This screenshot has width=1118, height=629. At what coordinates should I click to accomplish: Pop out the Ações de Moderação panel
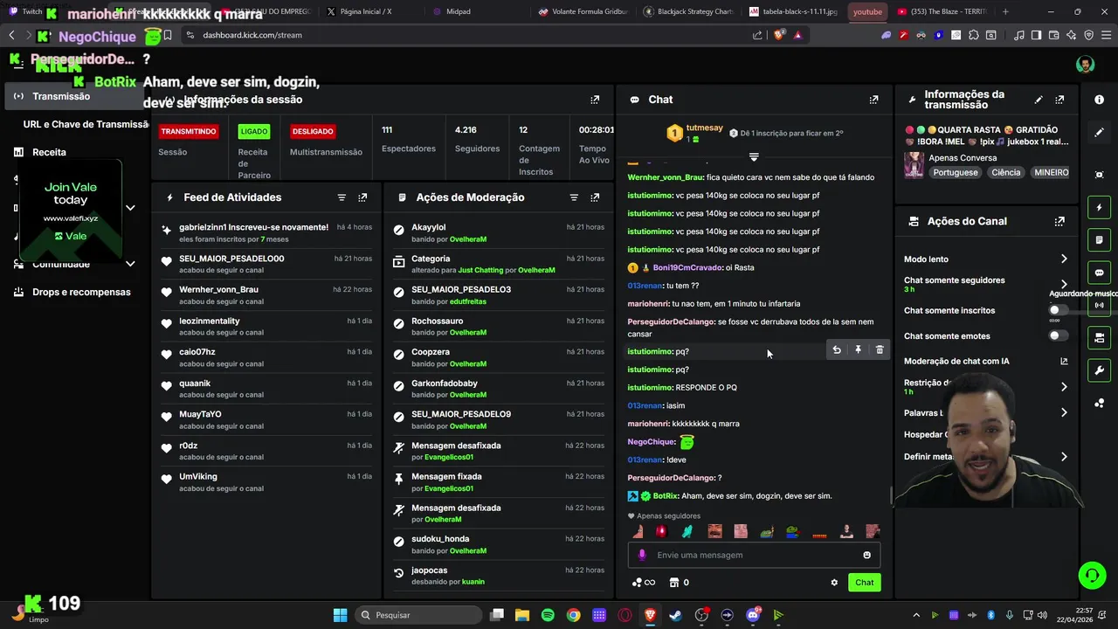click(595, 197)
